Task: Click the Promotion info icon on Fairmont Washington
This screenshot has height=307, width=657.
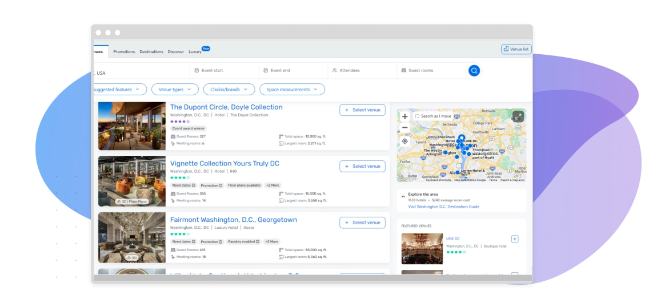Action: click(x=221, y=242)
